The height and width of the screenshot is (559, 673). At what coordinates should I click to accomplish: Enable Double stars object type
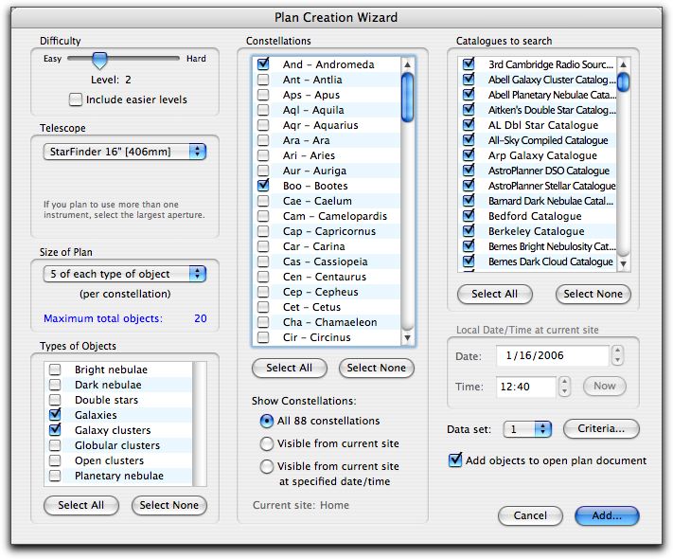coord(56,400)
